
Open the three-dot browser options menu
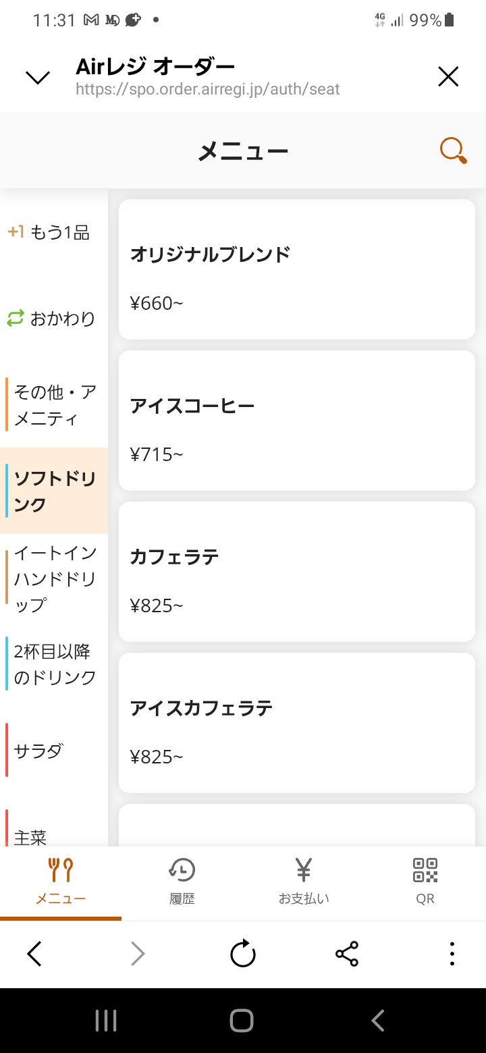(x=452, y=954)
